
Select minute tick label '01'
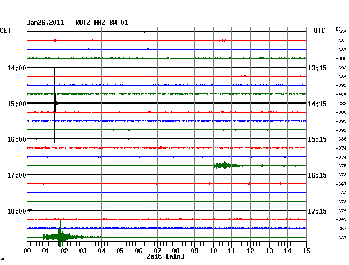pos(46,251)
